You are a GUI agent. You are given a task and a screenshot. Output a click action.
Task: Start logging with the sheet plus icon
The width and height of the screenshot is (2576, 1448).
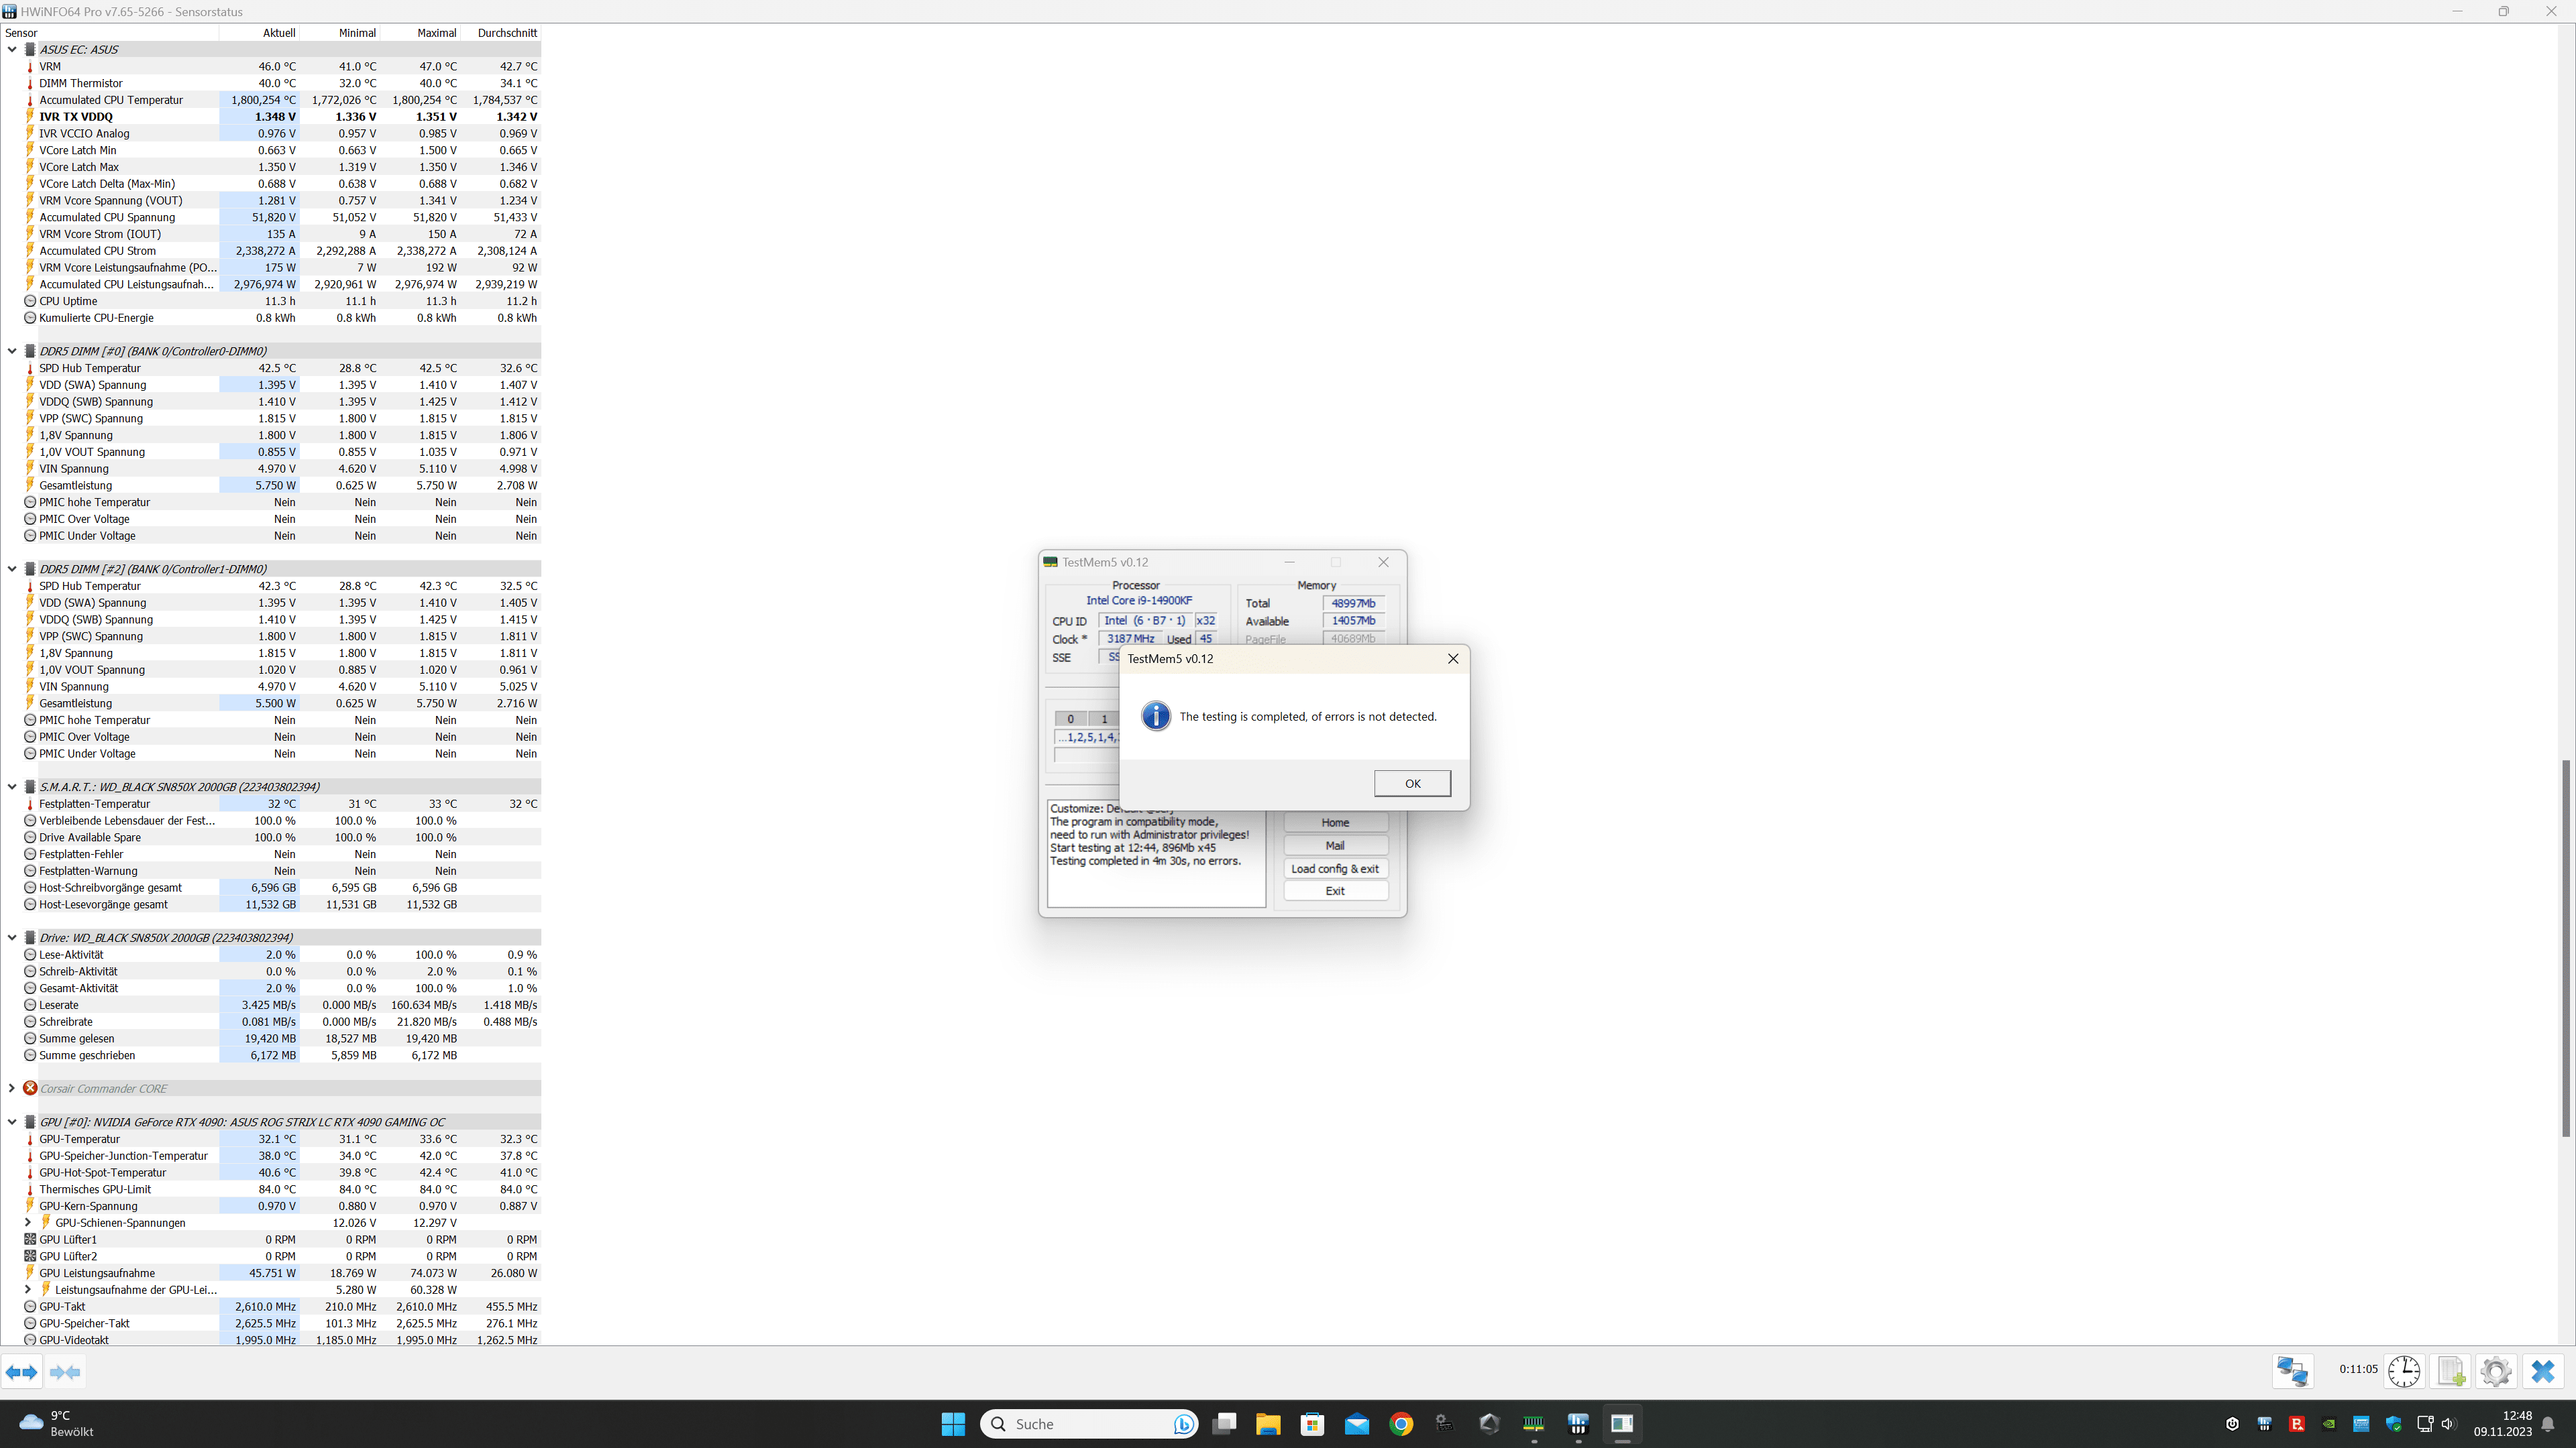pyautogui.click(x=2451, y=1371)
